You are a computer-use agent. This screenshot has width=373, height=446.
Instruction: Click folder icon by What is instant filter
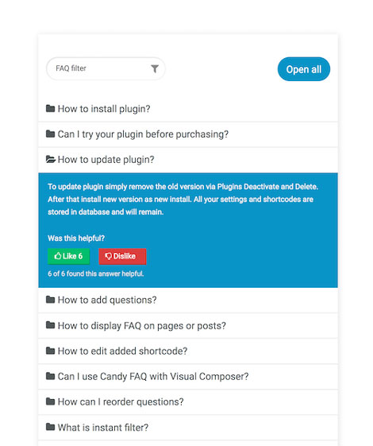(50, 427)
